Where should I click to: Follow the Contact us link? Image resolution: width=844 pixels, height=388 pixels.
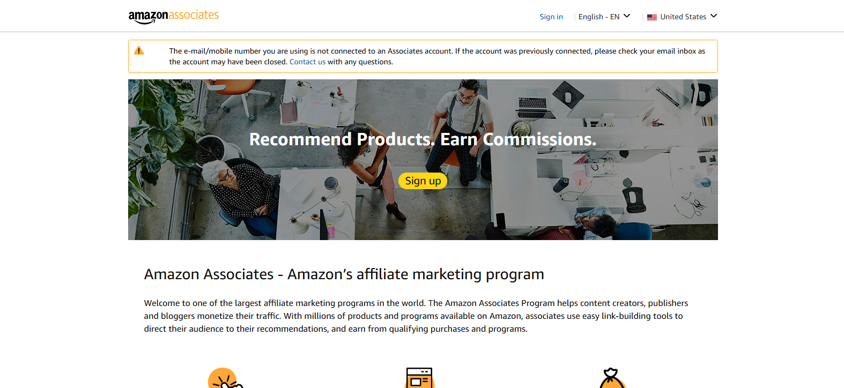click(308, 62)
